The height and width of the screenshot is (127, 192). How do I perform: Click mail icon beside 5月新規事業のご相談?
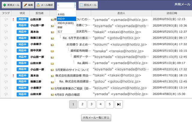[52, 89]
